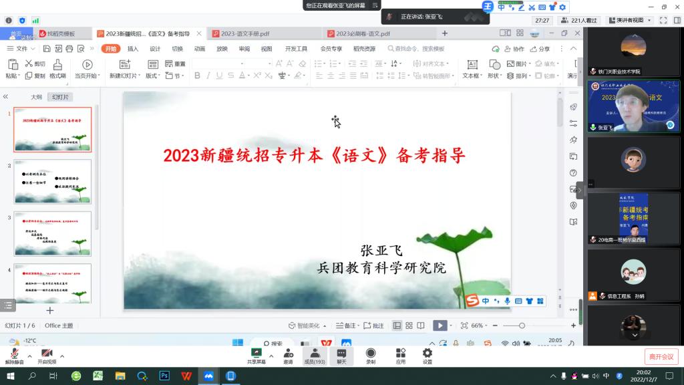The height and width of the screenshot is (385, 684).
Task: Insert a 文本框 text box
Action: [x=472, y=65]
